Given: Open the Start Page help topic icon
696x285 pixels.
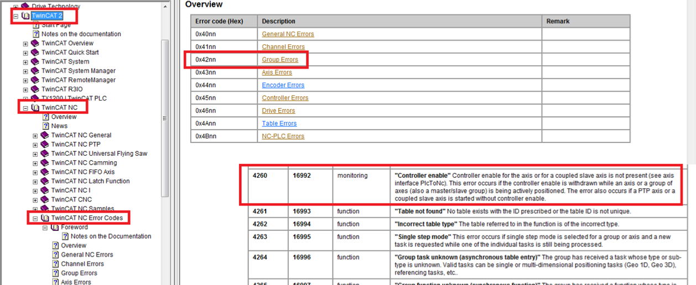Looking at the screenshot, I should (36, 25).
